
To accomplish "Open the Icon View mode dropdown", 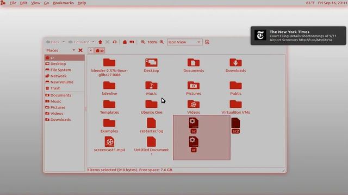I will pos(185,42).
